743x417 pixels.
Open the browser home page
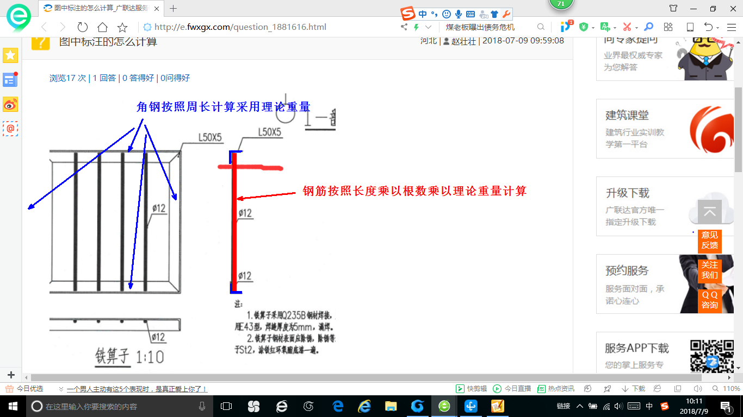[x=102, y=27]
